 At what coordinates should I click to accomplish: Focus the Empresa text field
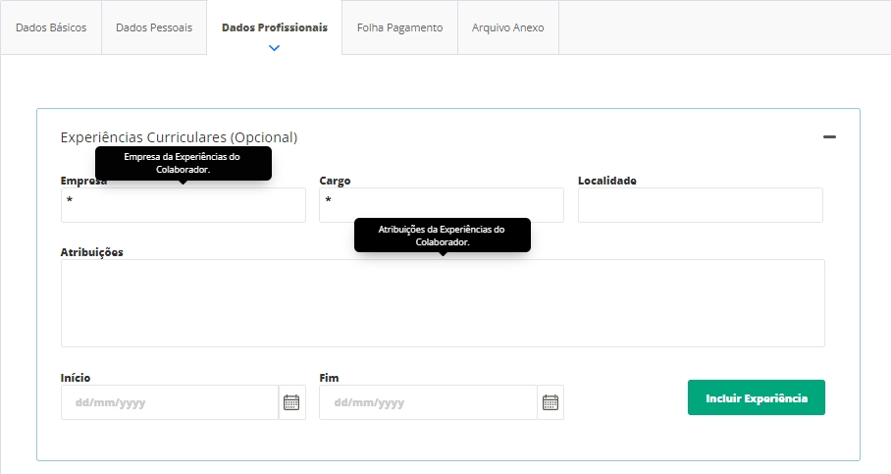click(183, 205)
